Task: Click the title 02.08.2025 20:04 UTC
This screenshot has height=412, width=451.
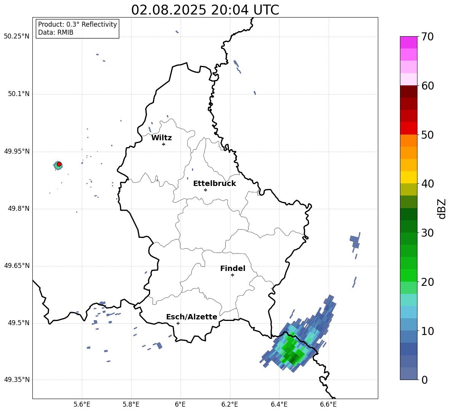Action: click(x=205, y=10)
